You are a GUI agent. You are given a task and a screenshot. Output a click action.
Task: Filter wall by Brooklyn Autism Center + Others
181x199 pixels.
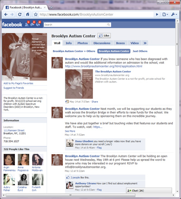tap(74, 51)
